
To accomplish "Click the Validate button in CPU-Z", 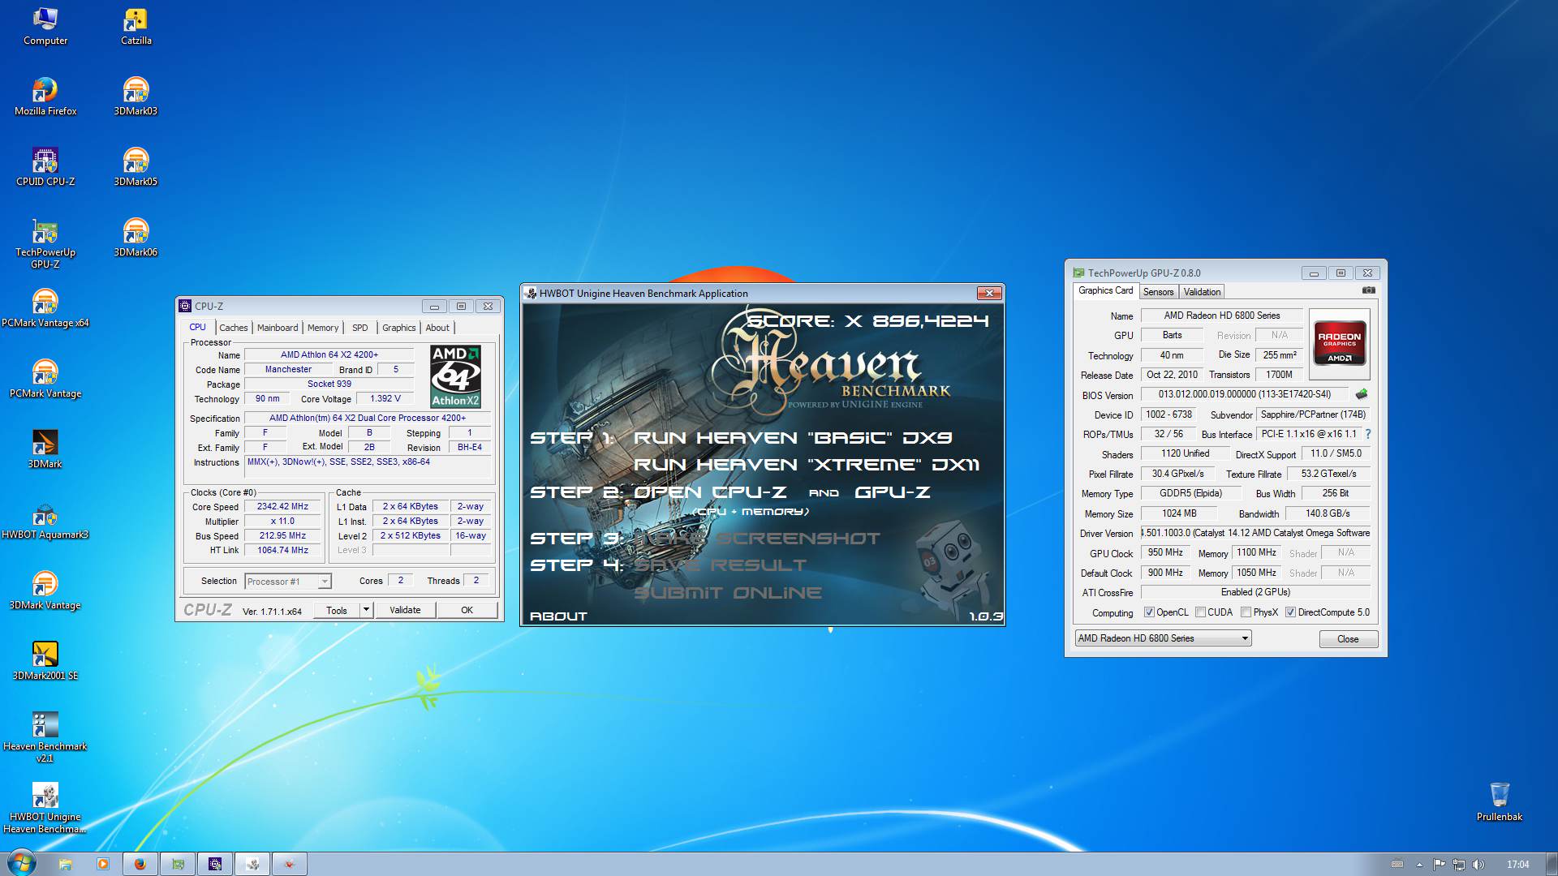I will pos(405,610).
